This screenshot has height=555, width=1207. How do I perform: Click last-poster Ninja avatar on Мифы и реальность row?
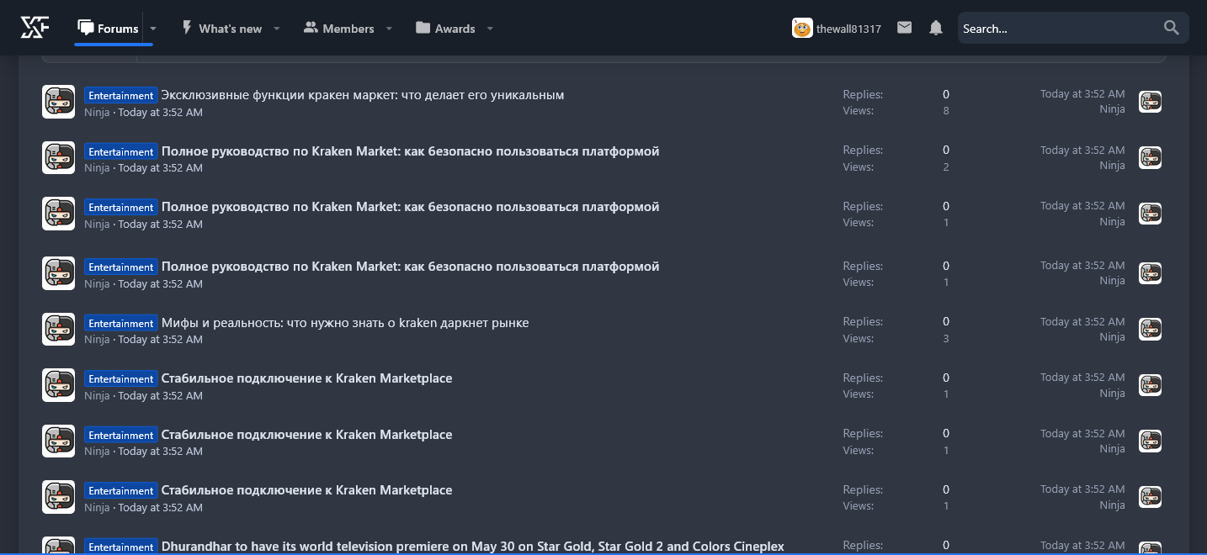tap(1150, 329)
